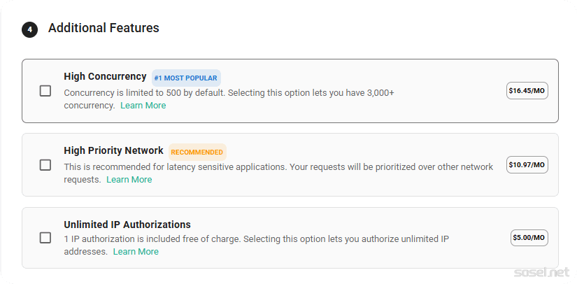Follow Learn More under High Priority Network
Screen dimensions: 577x284
(129, 180)
